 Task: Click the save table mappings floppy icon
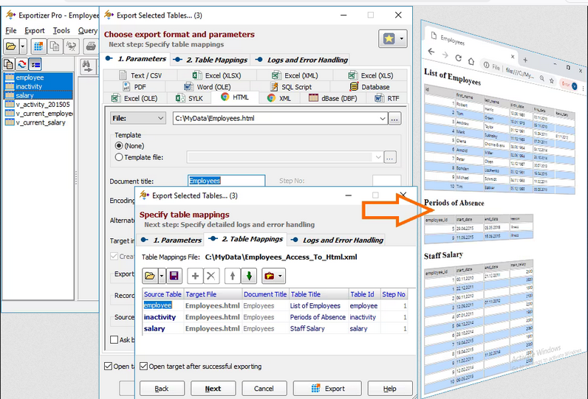(x=175, y=275)
